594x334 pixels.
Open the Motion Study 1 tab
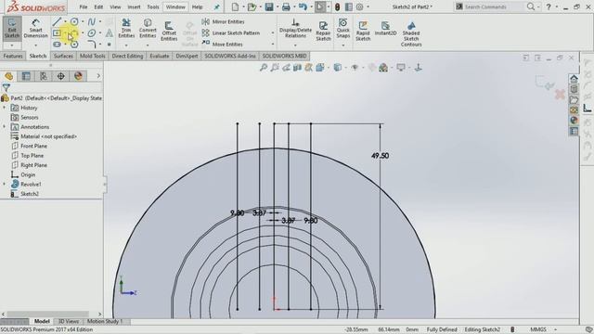tap(105, 322)
